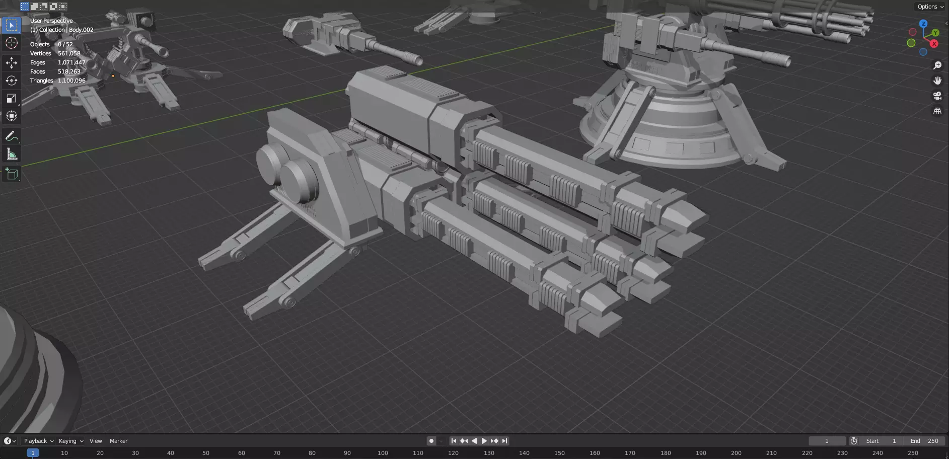Click frame 100 on the timeline ruler
The height and width of the screenshot is (459, 949).
point(383,453)
